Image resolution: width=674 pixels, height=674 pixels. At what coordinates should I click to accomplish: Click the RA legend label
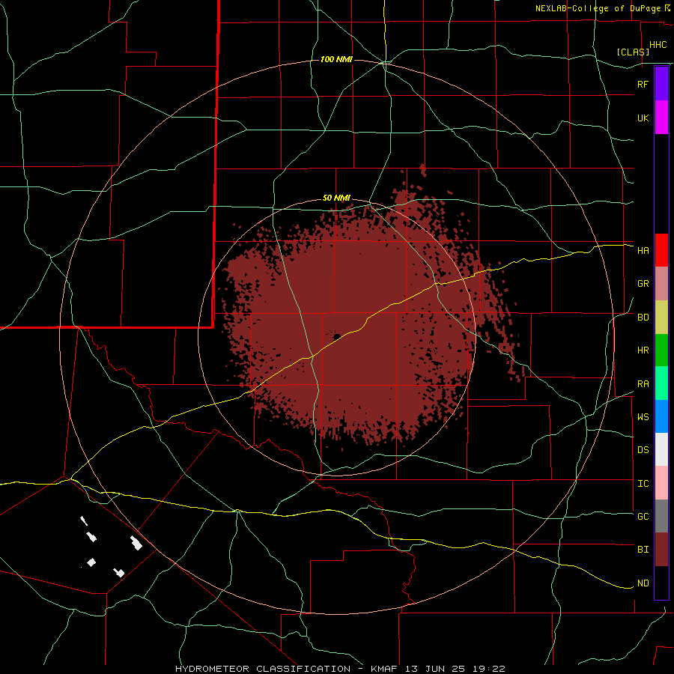(643, 384)
